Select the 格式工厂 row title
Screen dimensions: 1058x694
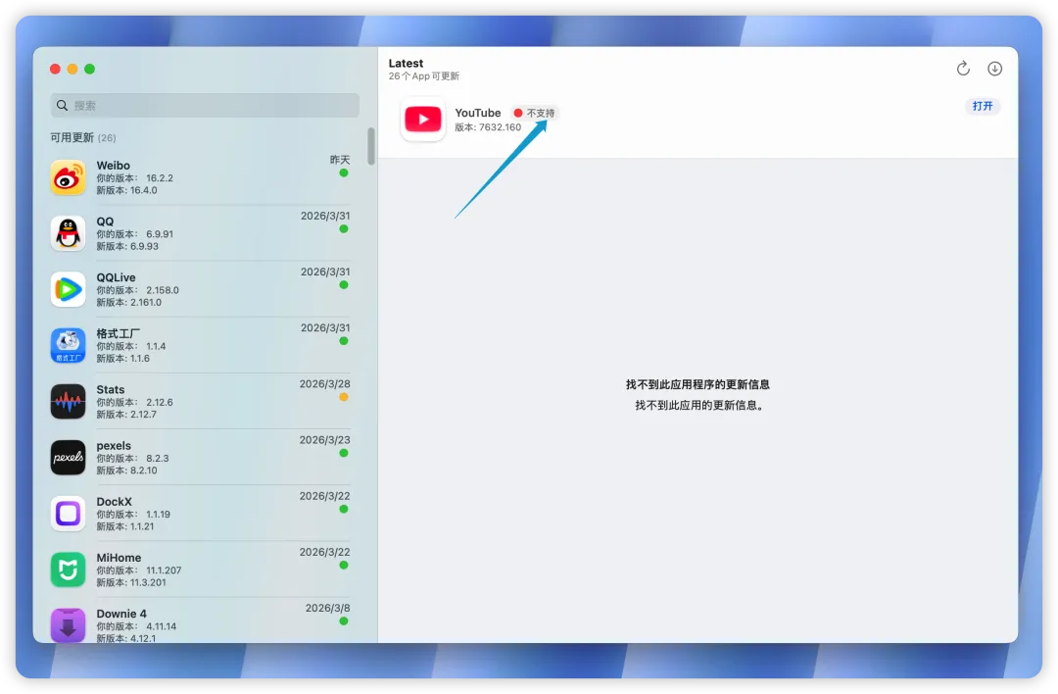click(x=119, y=333)
